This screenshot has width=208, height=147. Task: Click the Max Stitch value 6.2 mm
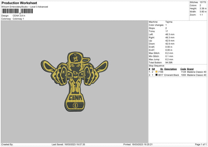point(169,53)
